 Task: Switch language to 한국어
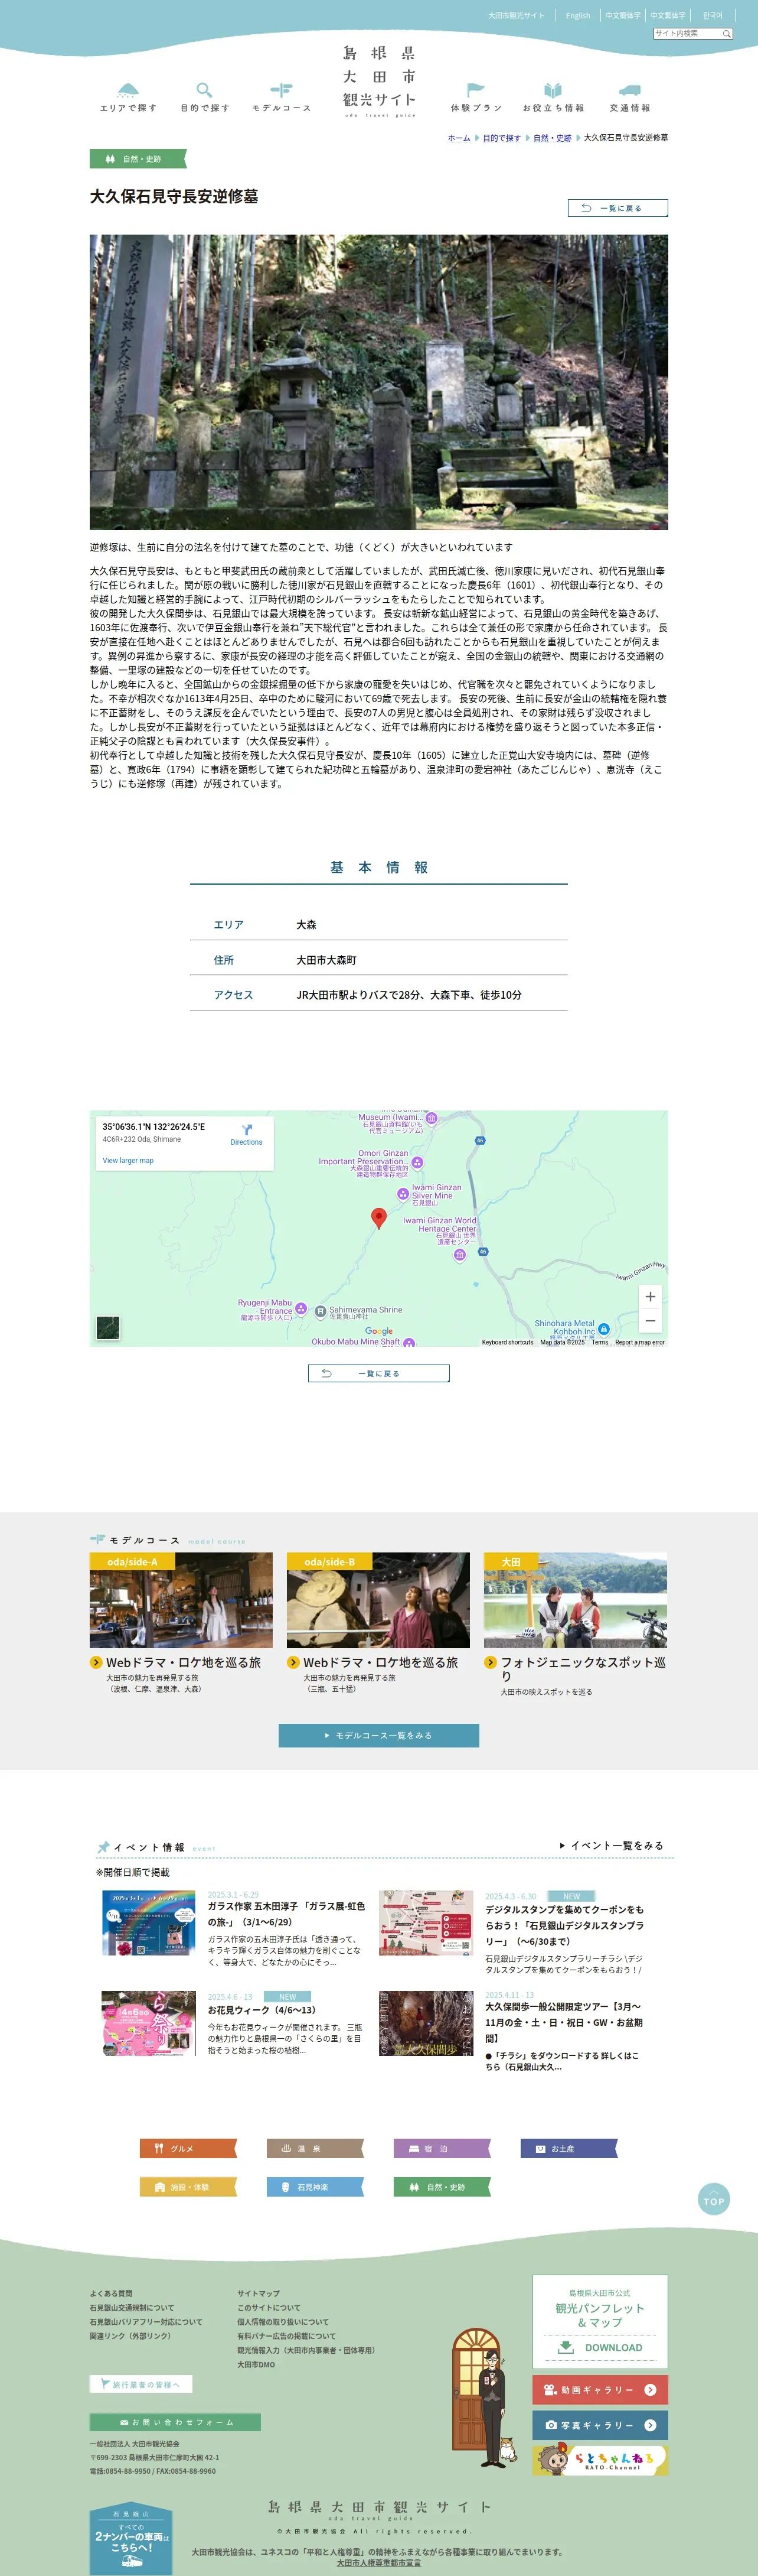click(712, 15)
